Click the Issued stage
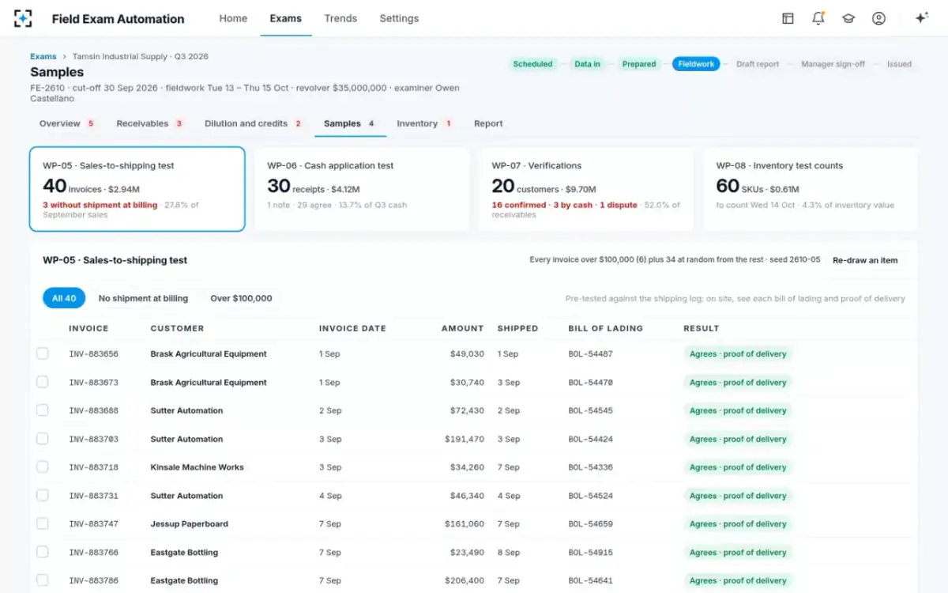Image resolution: width=948 pixels, height=593 pixels. click(x=899, y=64)
